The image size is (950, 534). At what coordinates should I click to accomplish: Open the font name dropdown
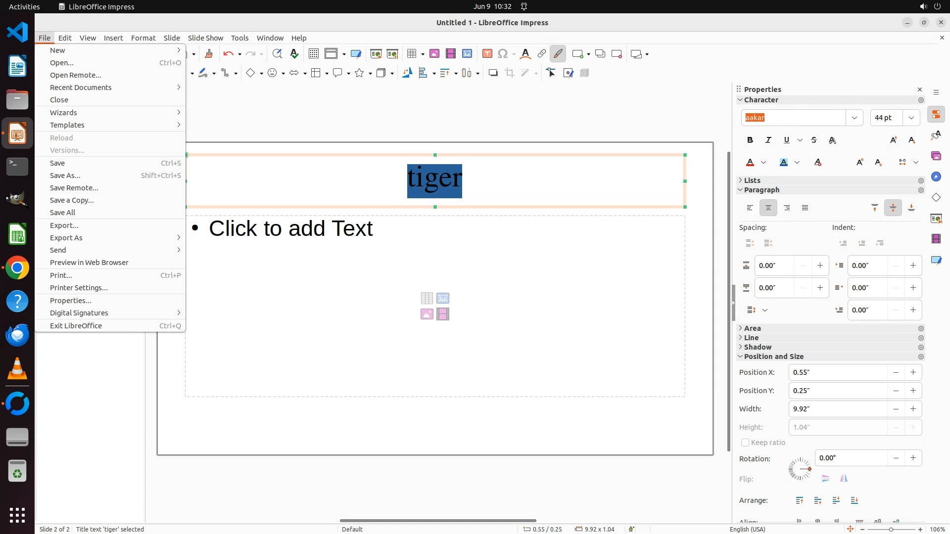[x=854, y=118]
